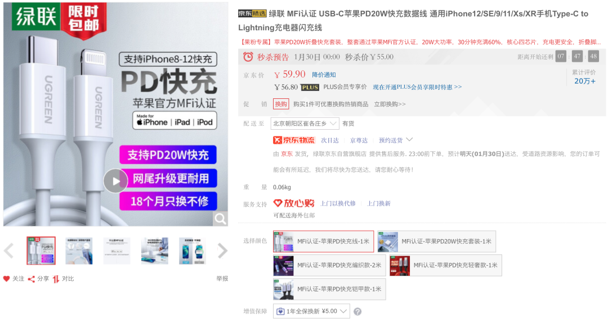Screen dimensions: 608x319
Task: Open the PLUS member offer link
Action: click(417, 87)
